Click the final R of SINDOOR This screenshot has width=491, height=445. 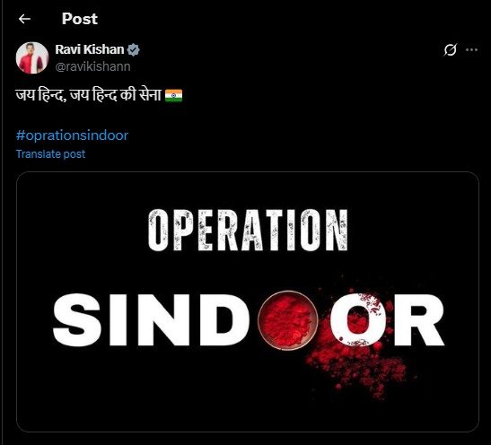419,319
